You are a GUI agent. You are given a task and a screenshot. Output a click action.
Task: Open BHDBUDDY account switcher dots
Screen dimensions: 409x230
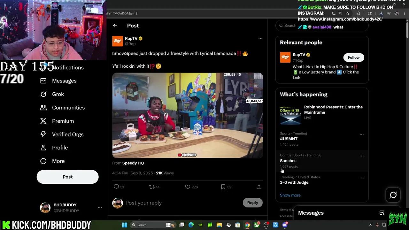[x=100, y=208]
